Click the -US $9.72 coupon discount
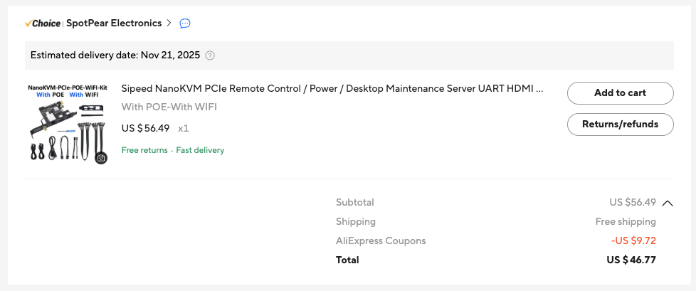 [x=633, y=240]
